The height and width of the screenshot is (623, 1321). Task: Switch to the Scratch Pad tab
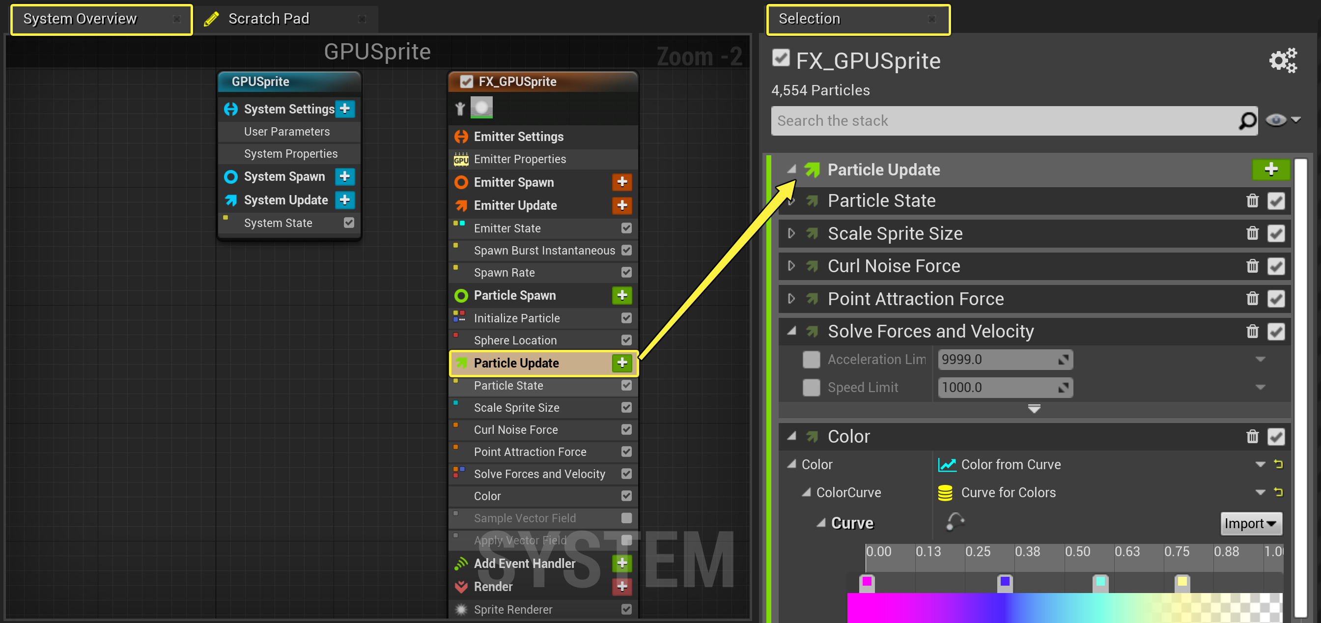[269, 19]
